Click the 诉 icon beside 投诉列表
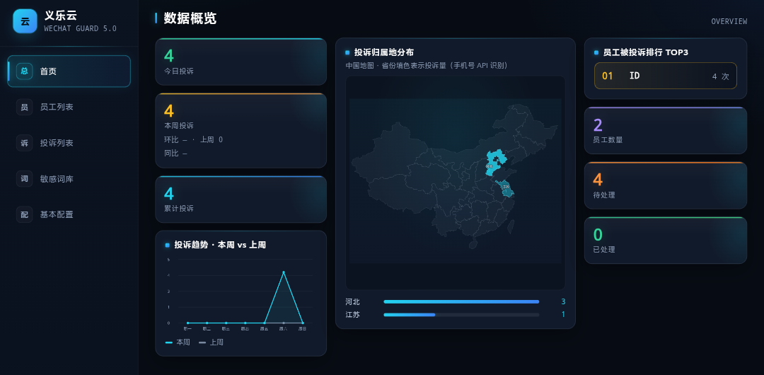 coord(24,143)
